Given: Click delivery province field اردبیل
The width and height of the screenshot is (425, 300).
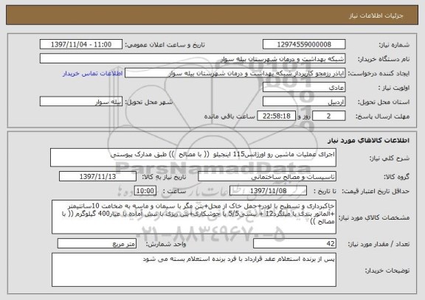Looking at the screenshot, I should tap(304, 102).
